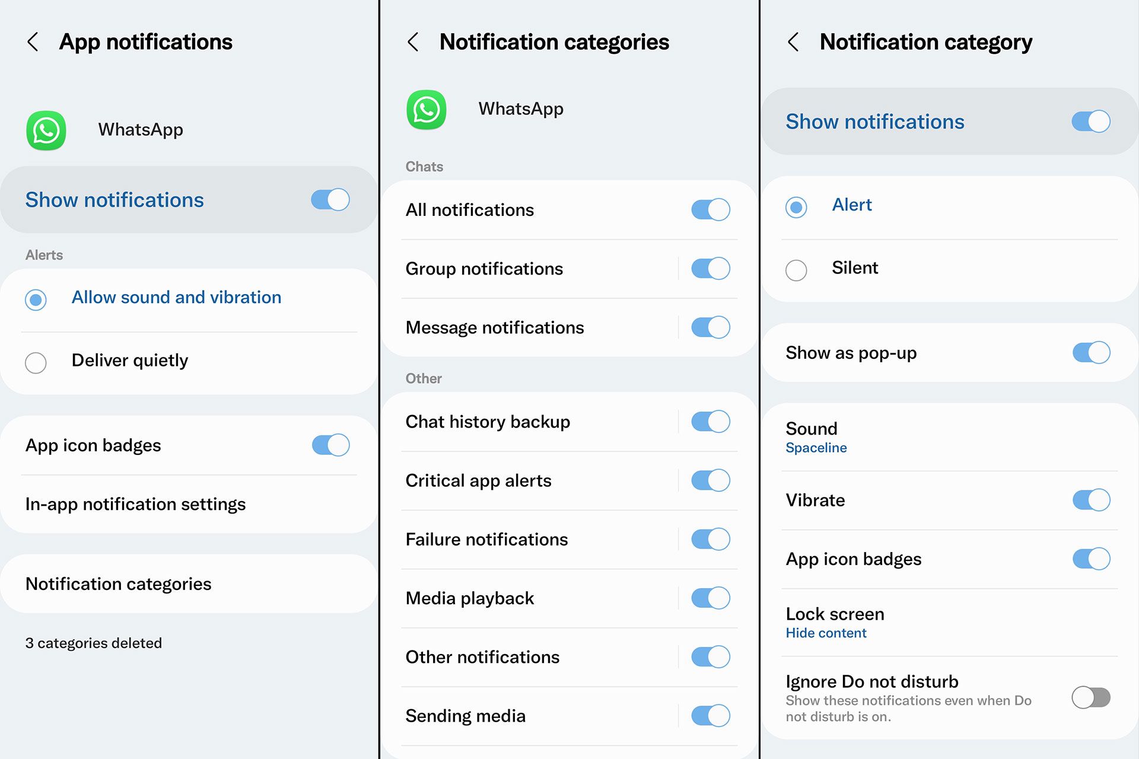Turn off Vibrate toggle

point(1090,500)
